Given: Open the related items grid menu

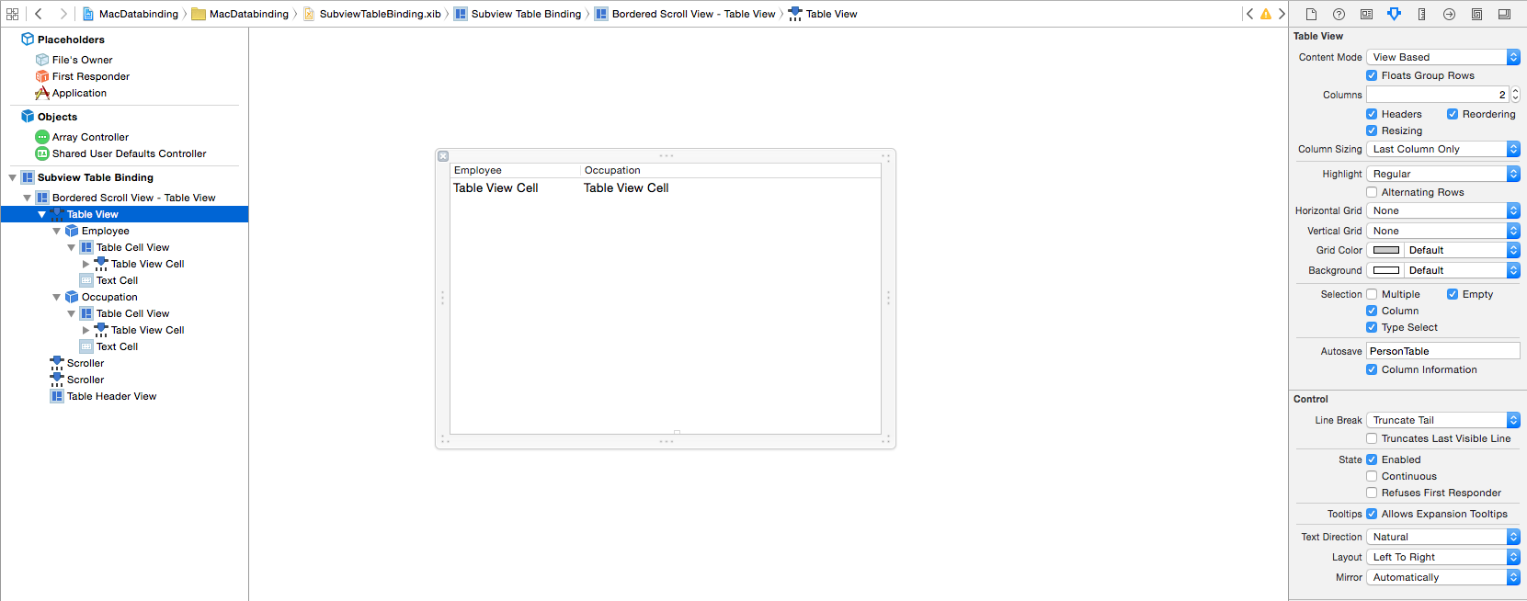Looking at the screenshot, I should [13, 14].
